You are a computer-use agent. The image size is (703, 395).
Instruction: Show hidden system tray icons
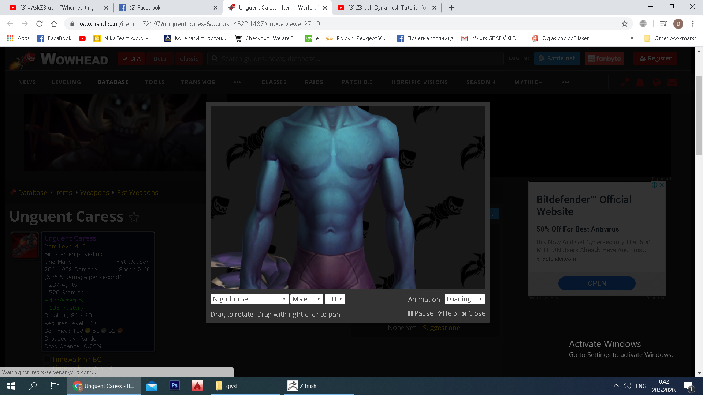click(616, 386)
